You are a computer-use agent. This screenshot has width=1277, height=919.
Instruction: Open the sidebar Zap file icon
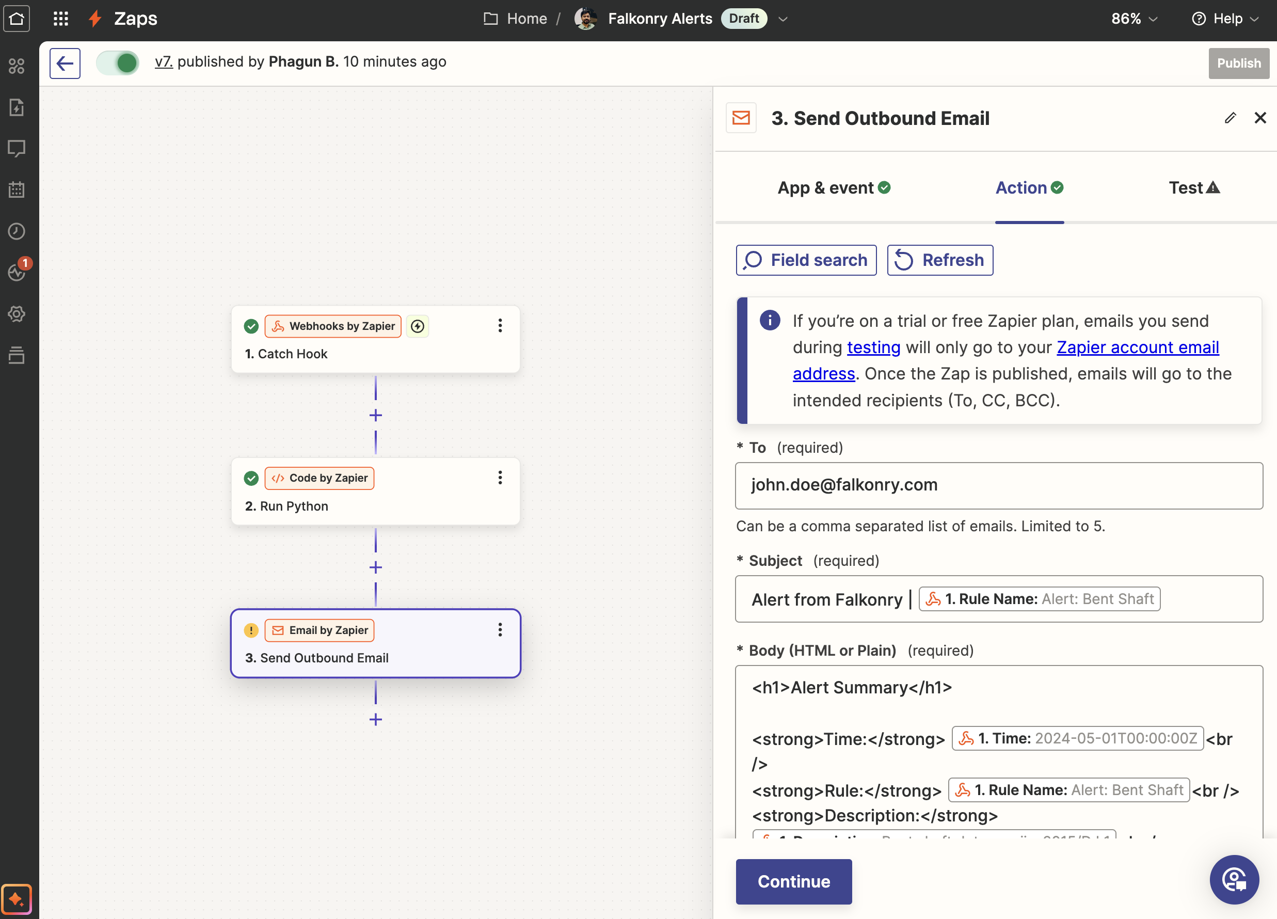point(17,107)
